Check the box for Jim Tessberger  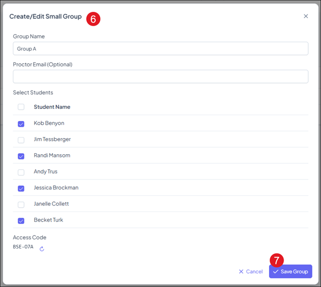(x=21, y=140)
